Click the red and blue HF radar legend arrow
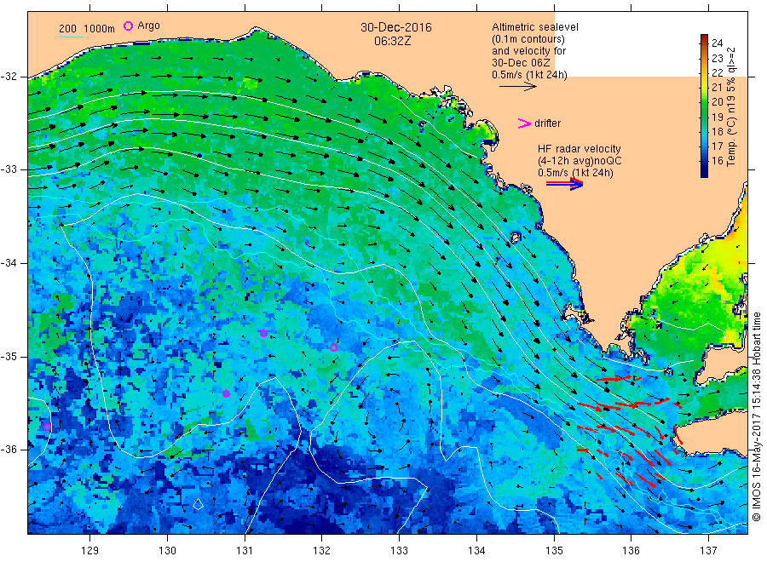767x562 pixels. [x=564, y=184]
